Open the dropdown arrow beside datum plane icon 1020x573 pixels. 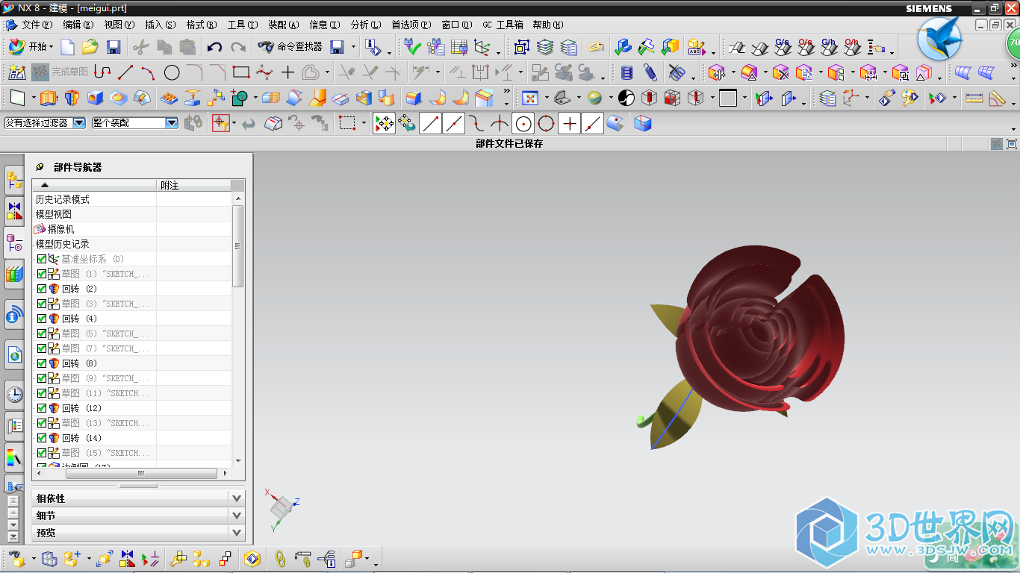click(35, 98)
